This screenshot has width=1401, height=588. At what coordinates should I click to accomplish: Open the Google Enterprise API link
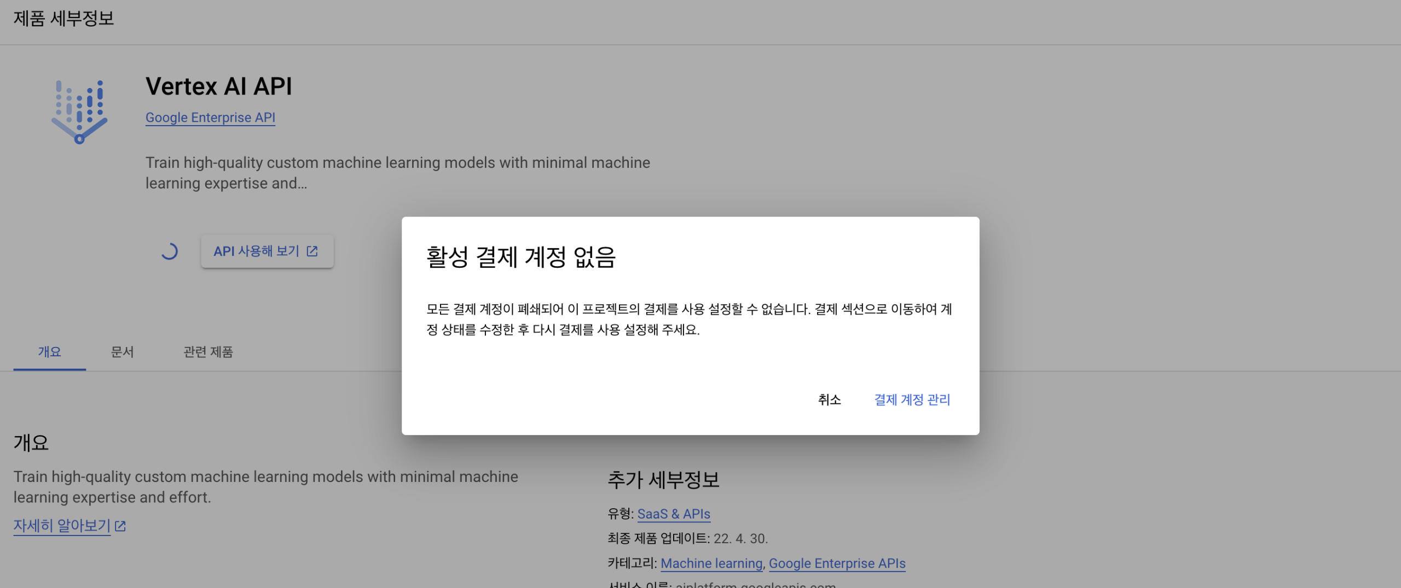click(210, 117)
